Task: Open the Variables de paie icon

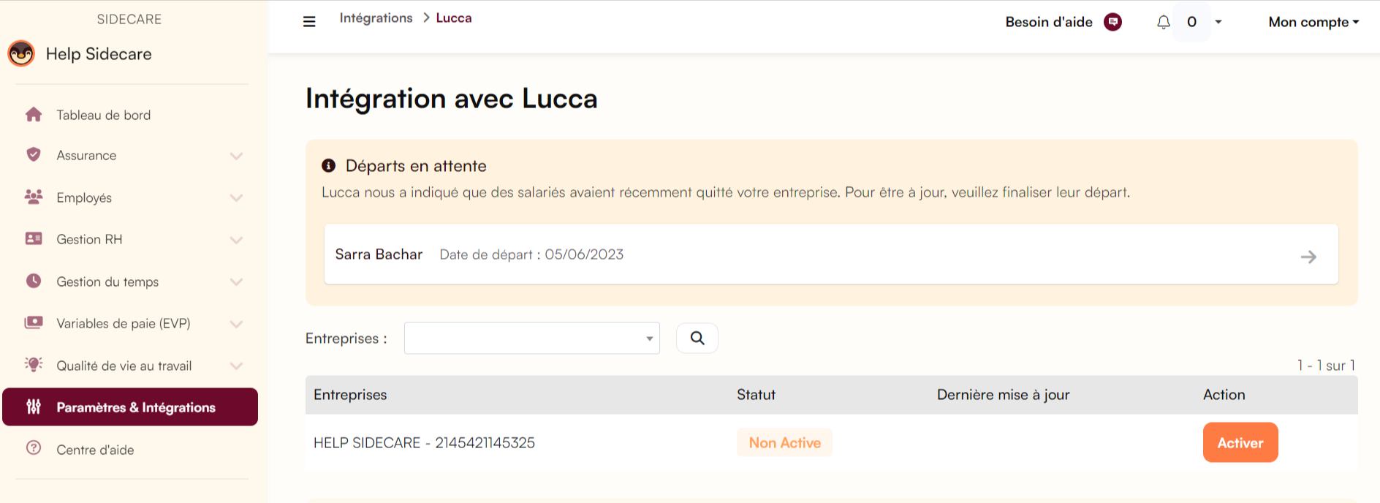Action: [x=33, y=323]
